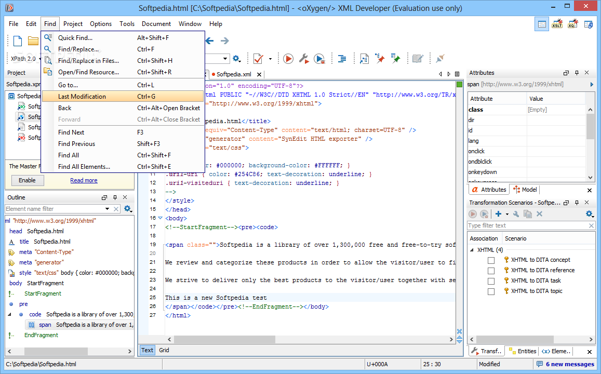The image size is (601, 374).
Task: Remove scenario with the blue X icon
Action: point(539,214)
